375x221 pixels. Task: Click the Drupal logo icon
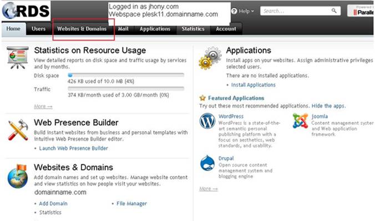pyautogui.click(x=207, y=163)
